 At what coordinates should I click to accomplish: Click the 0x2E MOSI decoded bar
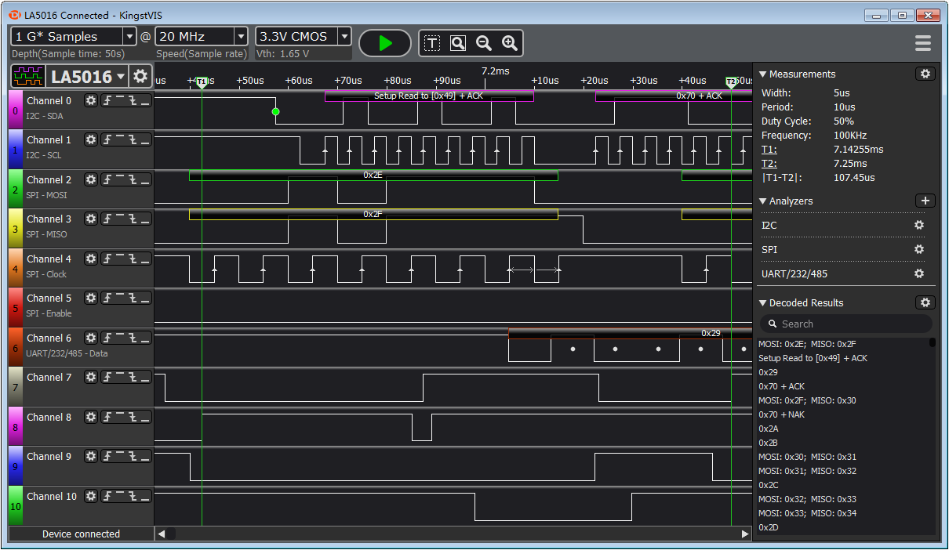373,175
